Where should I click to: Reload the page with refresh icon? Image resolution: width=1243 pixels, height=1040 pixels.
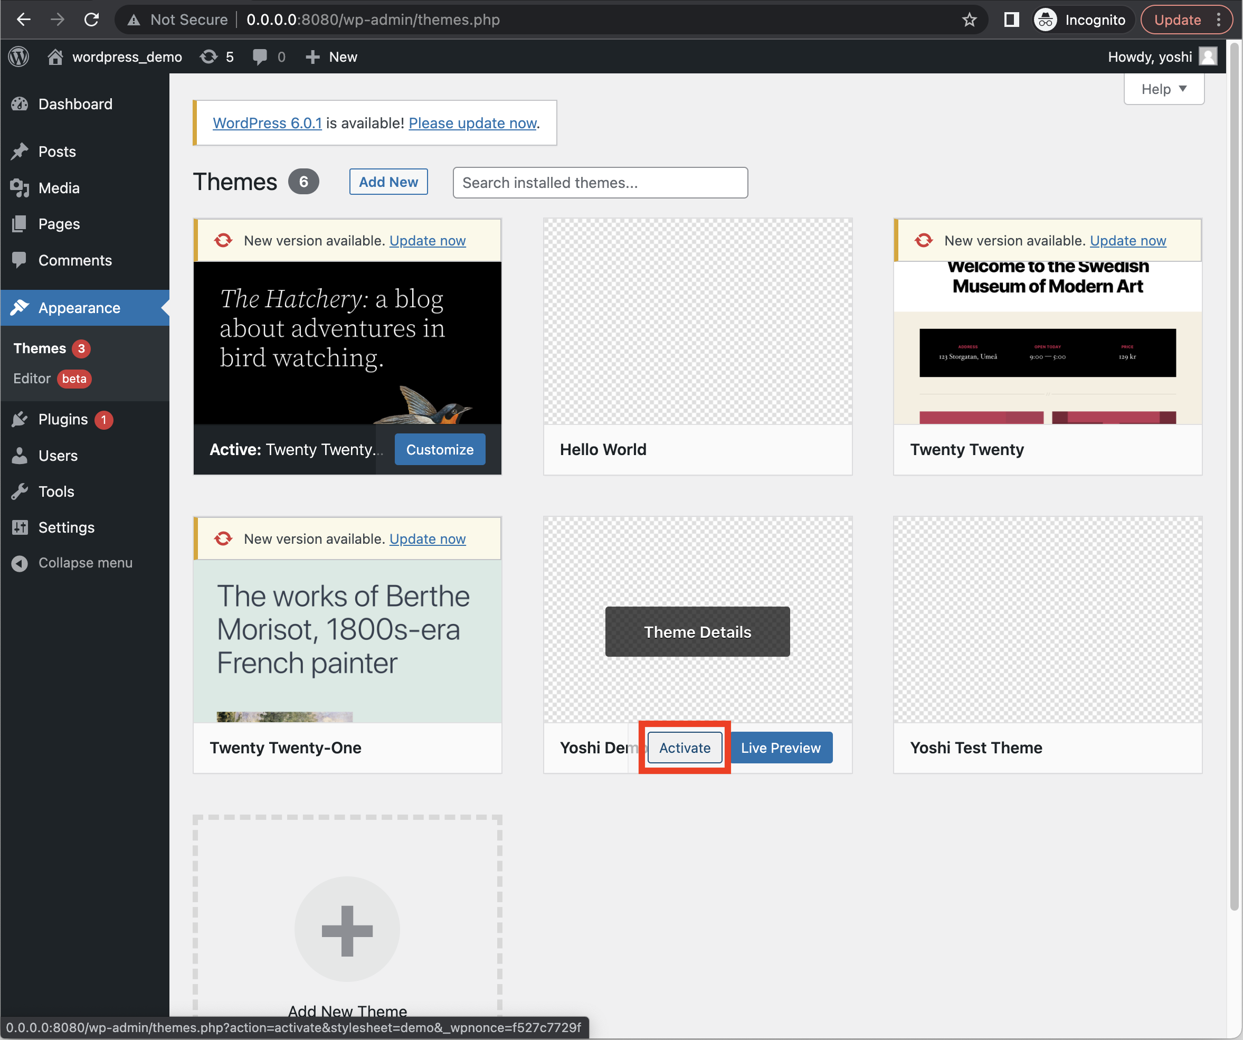coord(91,20)
